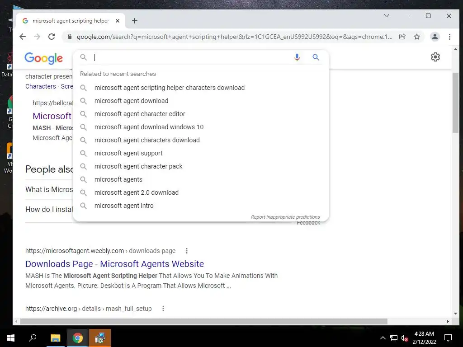Choose suggestion 'microsoft agent scripting helper characters download'
The height and width of the screenshot is (347, 463).
pos(201,88)
